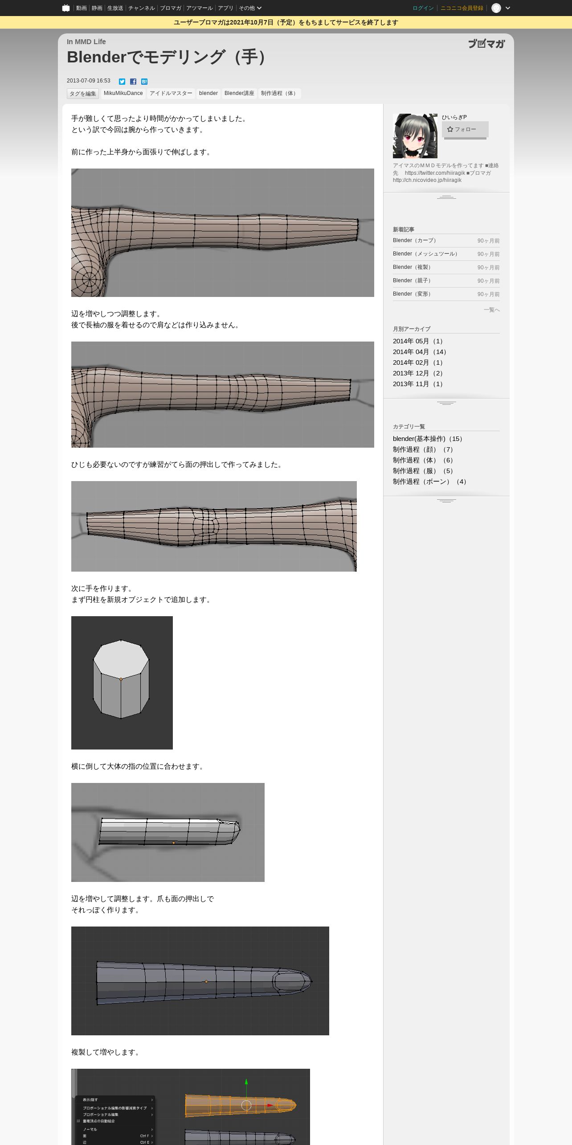
Task: Open recent article Blender（変形）
Action: [x=413, y=294]
